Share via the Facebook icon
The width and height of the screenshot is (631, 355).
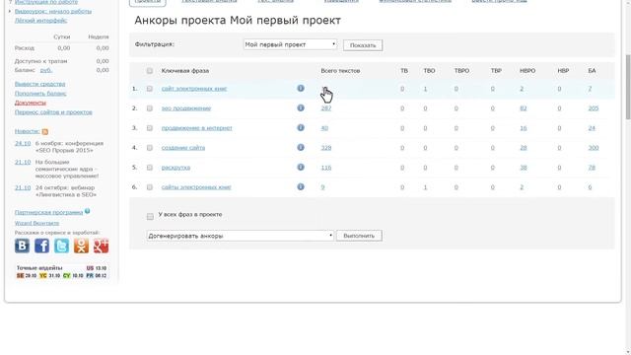tap(41, 246)
